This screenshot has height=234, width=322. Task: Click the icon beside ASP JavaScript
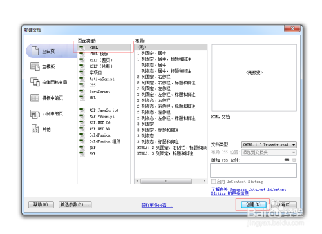pos(82,110)
